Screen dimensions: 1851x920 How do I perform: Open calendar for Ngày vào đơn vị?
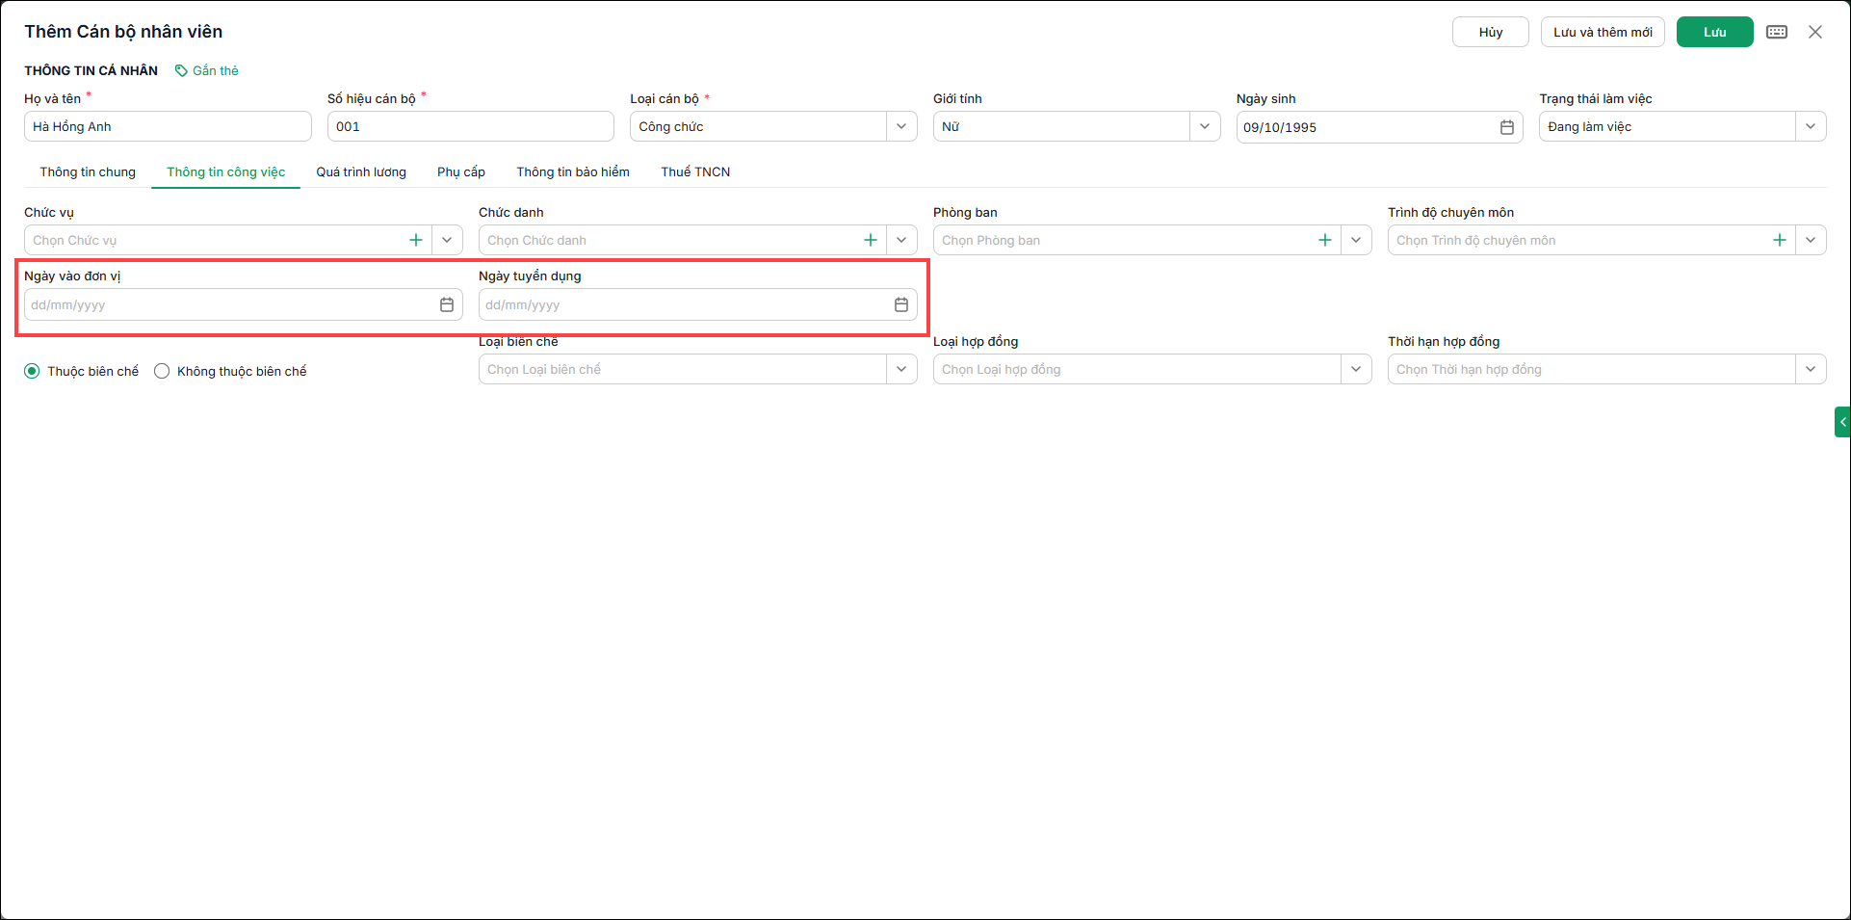coord(447,304)
